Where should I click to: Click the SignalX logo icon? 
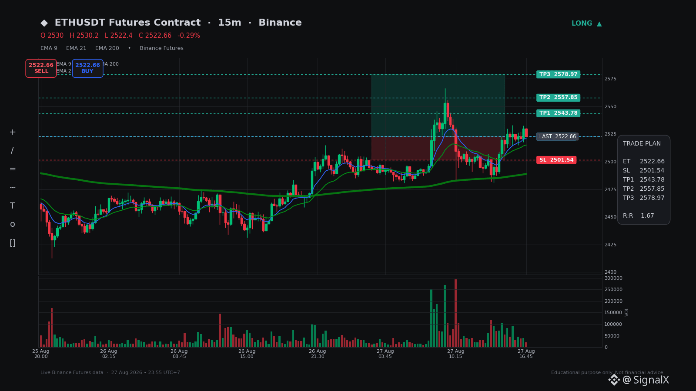pos(614,380)
